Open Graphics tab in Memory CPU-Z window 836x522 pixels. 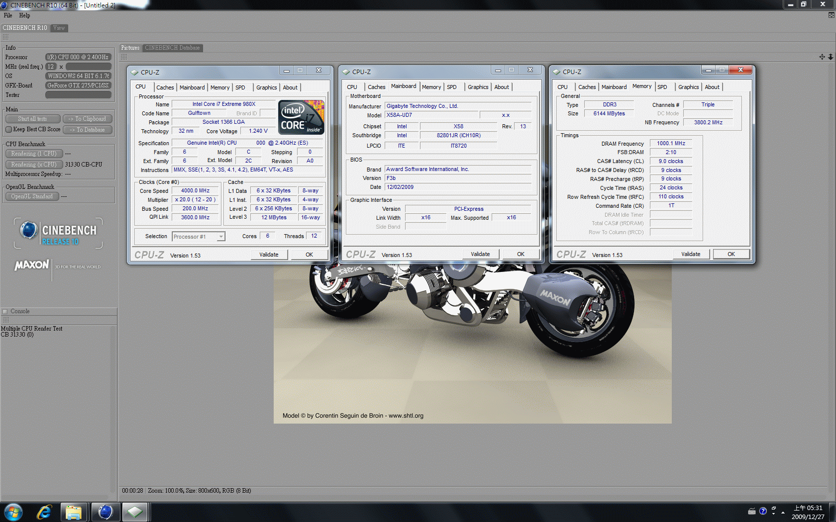point(689,87)
